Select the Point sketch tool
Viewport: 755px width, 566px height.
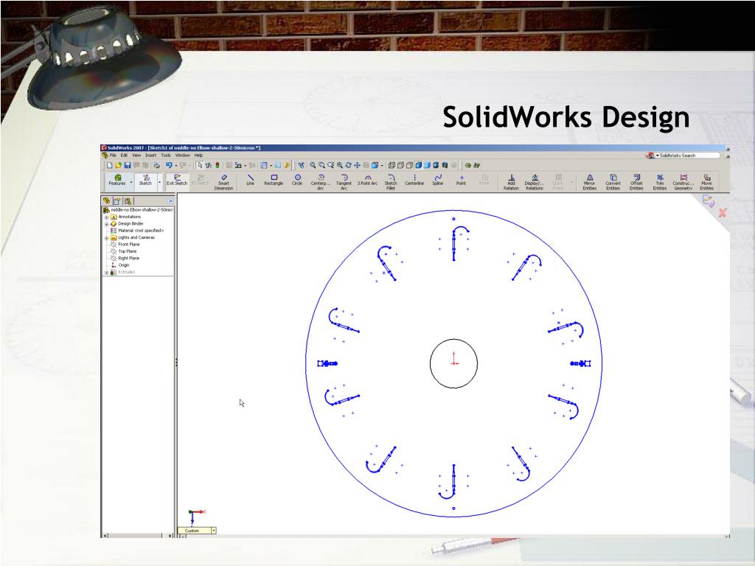461,180
